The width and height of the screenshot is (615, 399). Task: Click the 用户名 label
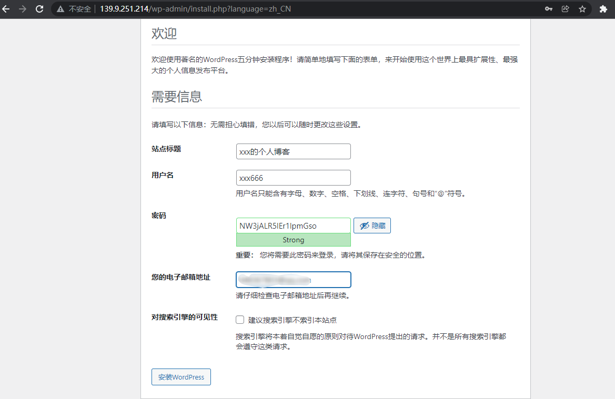163,175
